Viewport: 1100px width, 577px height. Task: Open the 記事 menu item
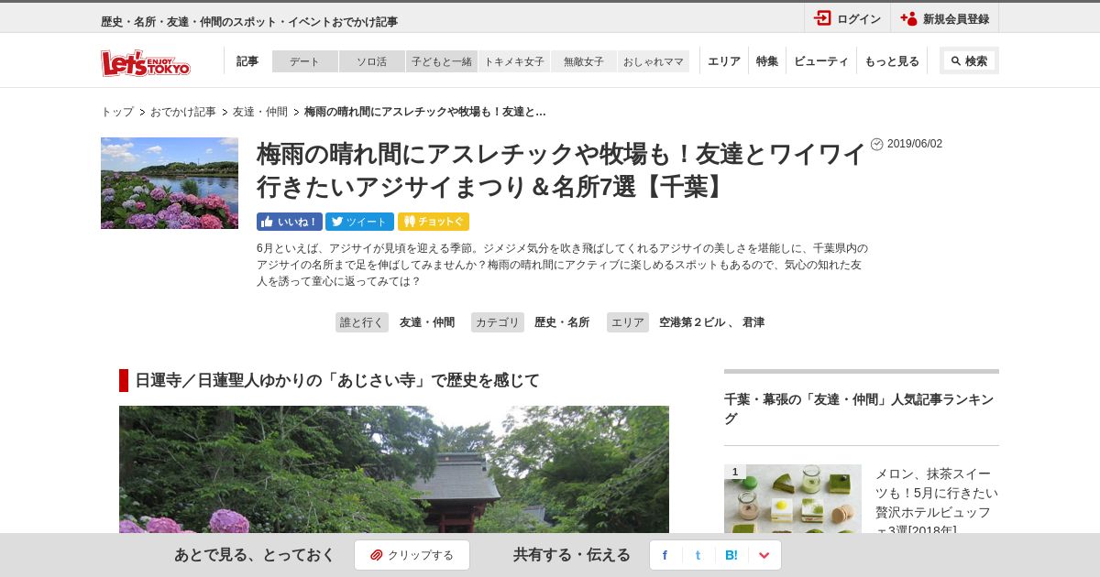tap(247, 61)
